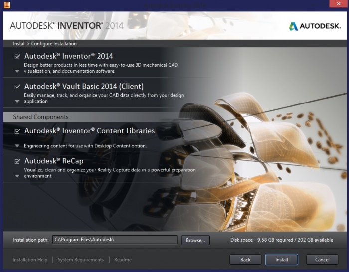Screen dimensions: 349x272
Task: Expand Inventor Content Libraries options arrow
Action: click(x=17, y=146)
